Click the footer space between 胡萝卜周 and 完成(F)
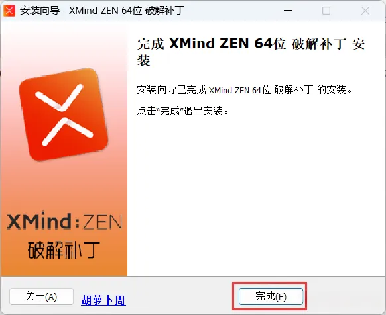 click(178, 296)
